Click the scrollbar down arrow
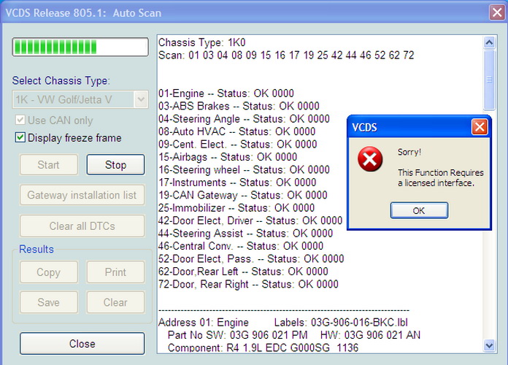The image size is (508, 365). (x=489, y=345)
